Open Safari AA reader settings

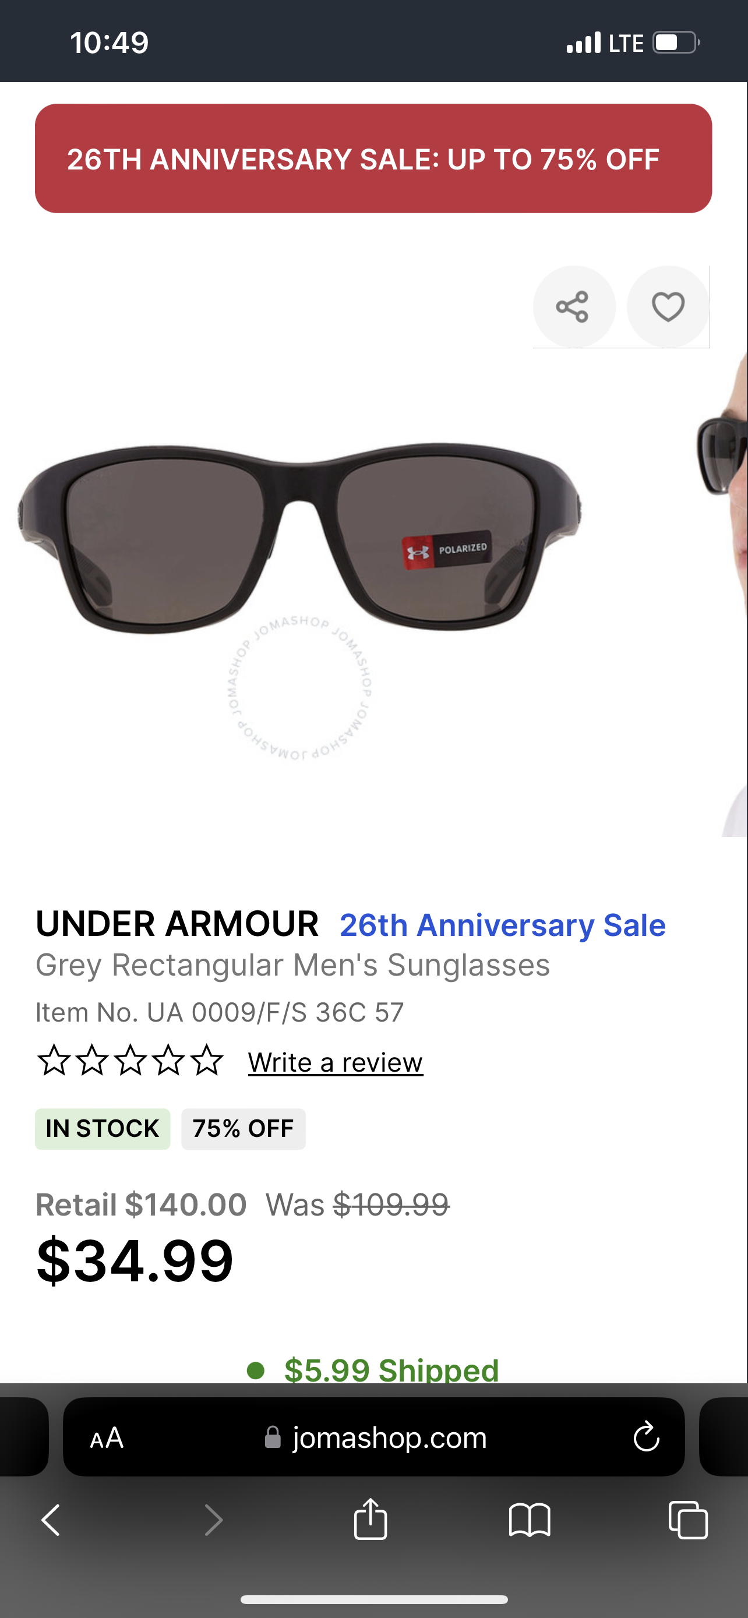(107, 1437)
